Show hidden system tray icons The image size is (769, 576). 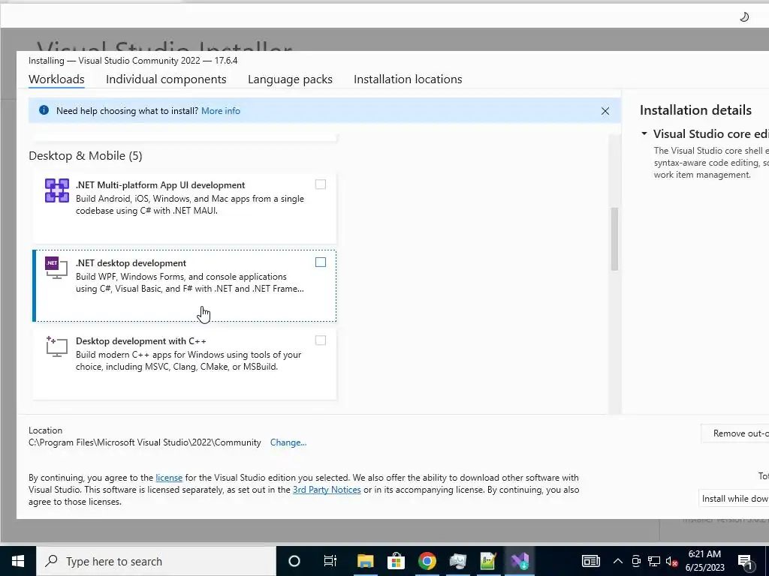(x=618, y=561)
